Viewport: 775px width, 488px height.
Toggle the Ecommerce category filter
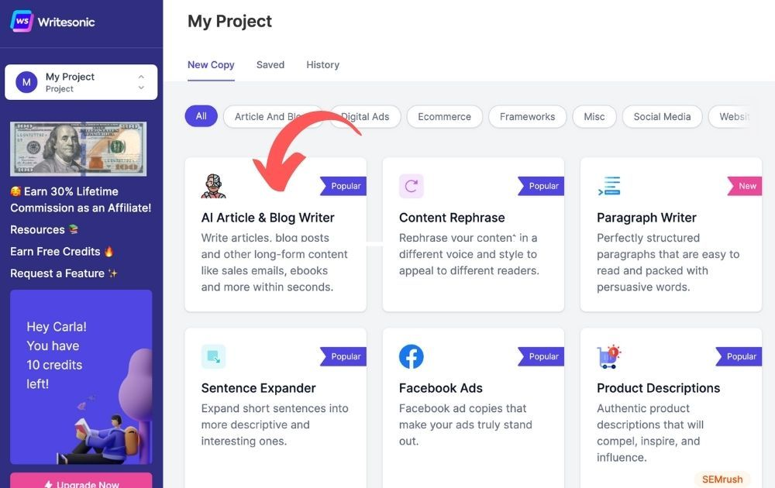click(444, 116)
